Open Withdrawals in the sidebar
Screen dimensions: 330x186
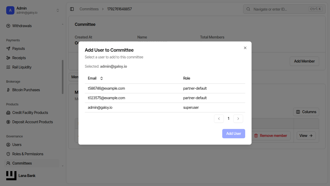[32, 26]
